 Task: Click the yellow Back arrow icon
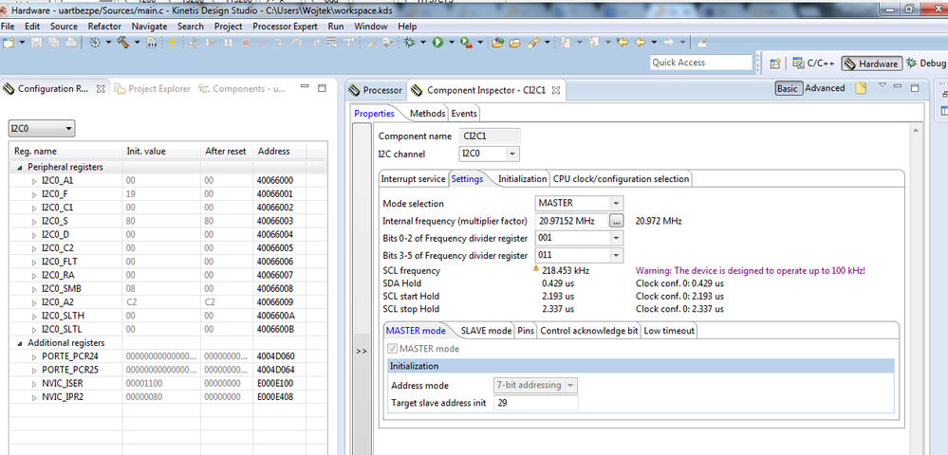[641, 43]
